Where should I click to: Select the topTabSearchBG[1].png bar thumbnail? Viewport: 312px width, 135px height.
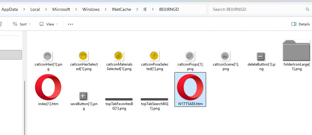154,99
